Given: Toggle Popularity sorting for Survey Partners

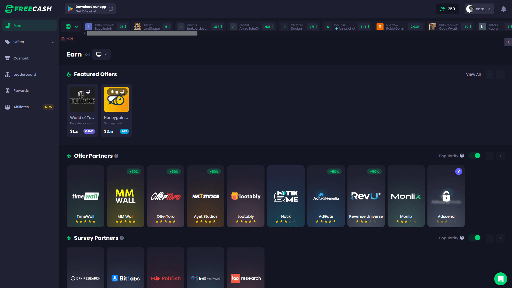Looking at the screenshot, I should click(475, 238).
